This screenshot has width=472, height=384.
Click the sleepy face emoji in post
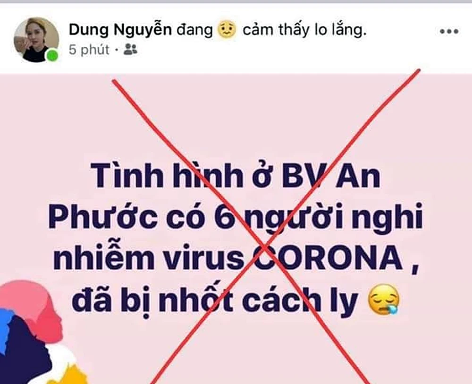[384, 299]
